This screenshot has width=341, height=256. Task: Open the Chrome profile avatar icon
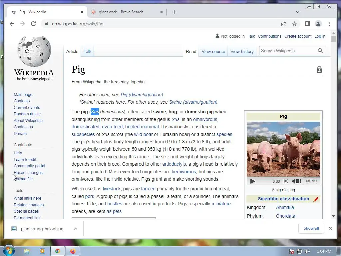tap(318, 24)
